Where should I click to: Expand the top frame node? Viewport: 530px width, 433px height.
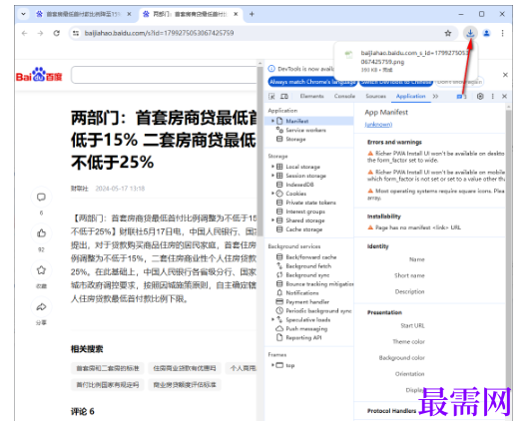click(x=272, y=365)
